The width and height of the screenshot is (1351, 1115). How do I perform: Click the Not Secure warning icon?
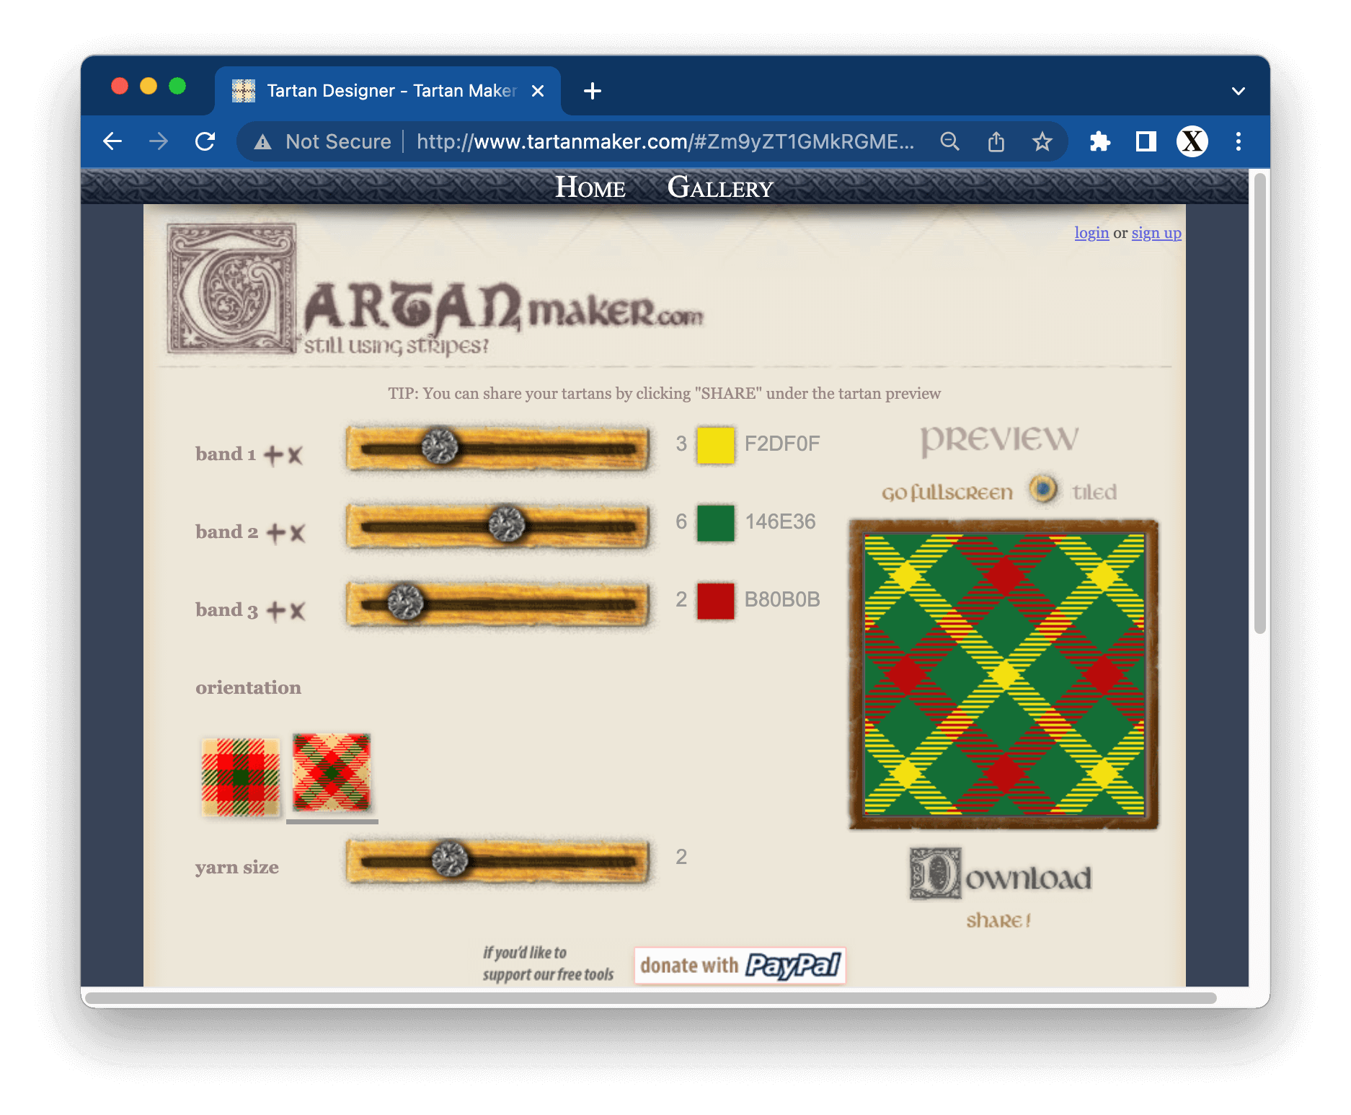point(263,142)
